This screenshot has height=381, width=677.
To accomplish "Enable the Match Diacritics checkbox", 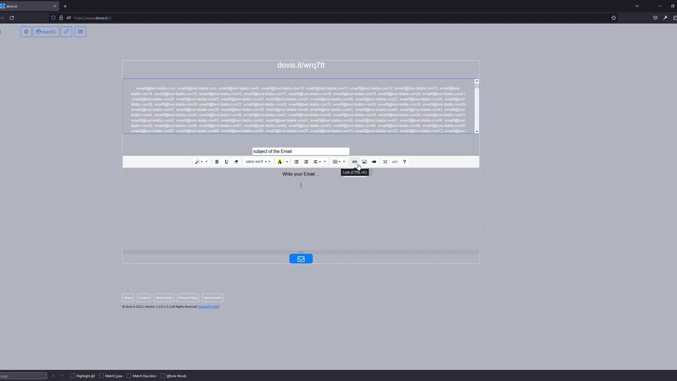I will 129,376.
